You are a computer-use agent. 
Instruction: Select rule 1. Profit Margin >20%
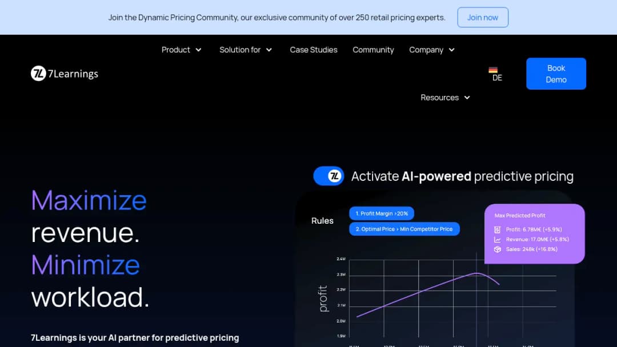pyautogui.click(x=382, y=213)
